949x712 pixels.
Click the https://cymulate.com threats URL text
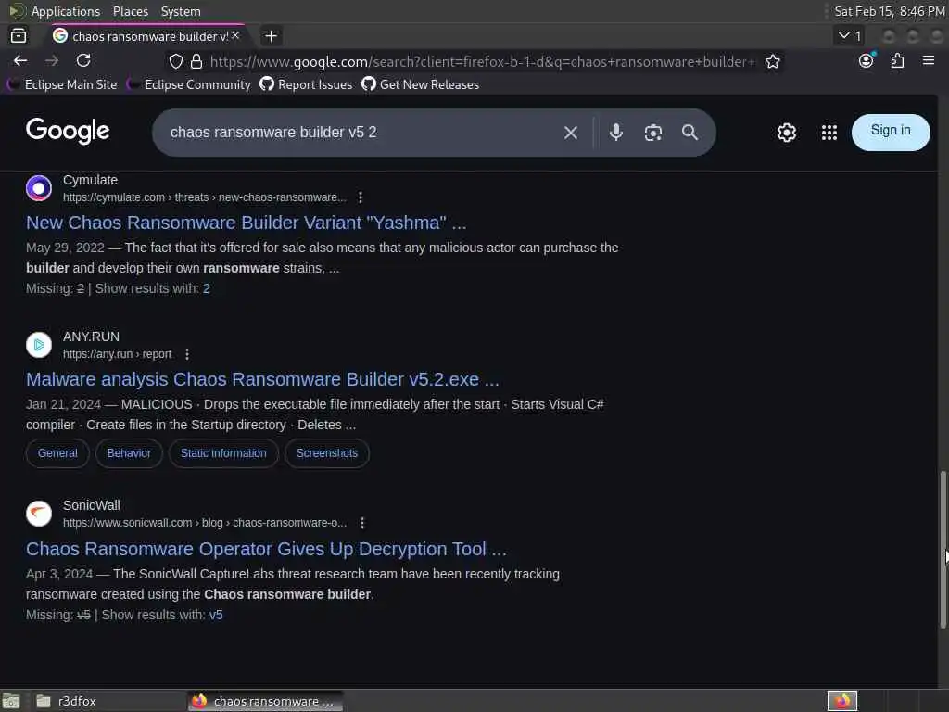(x=205, y=197)
